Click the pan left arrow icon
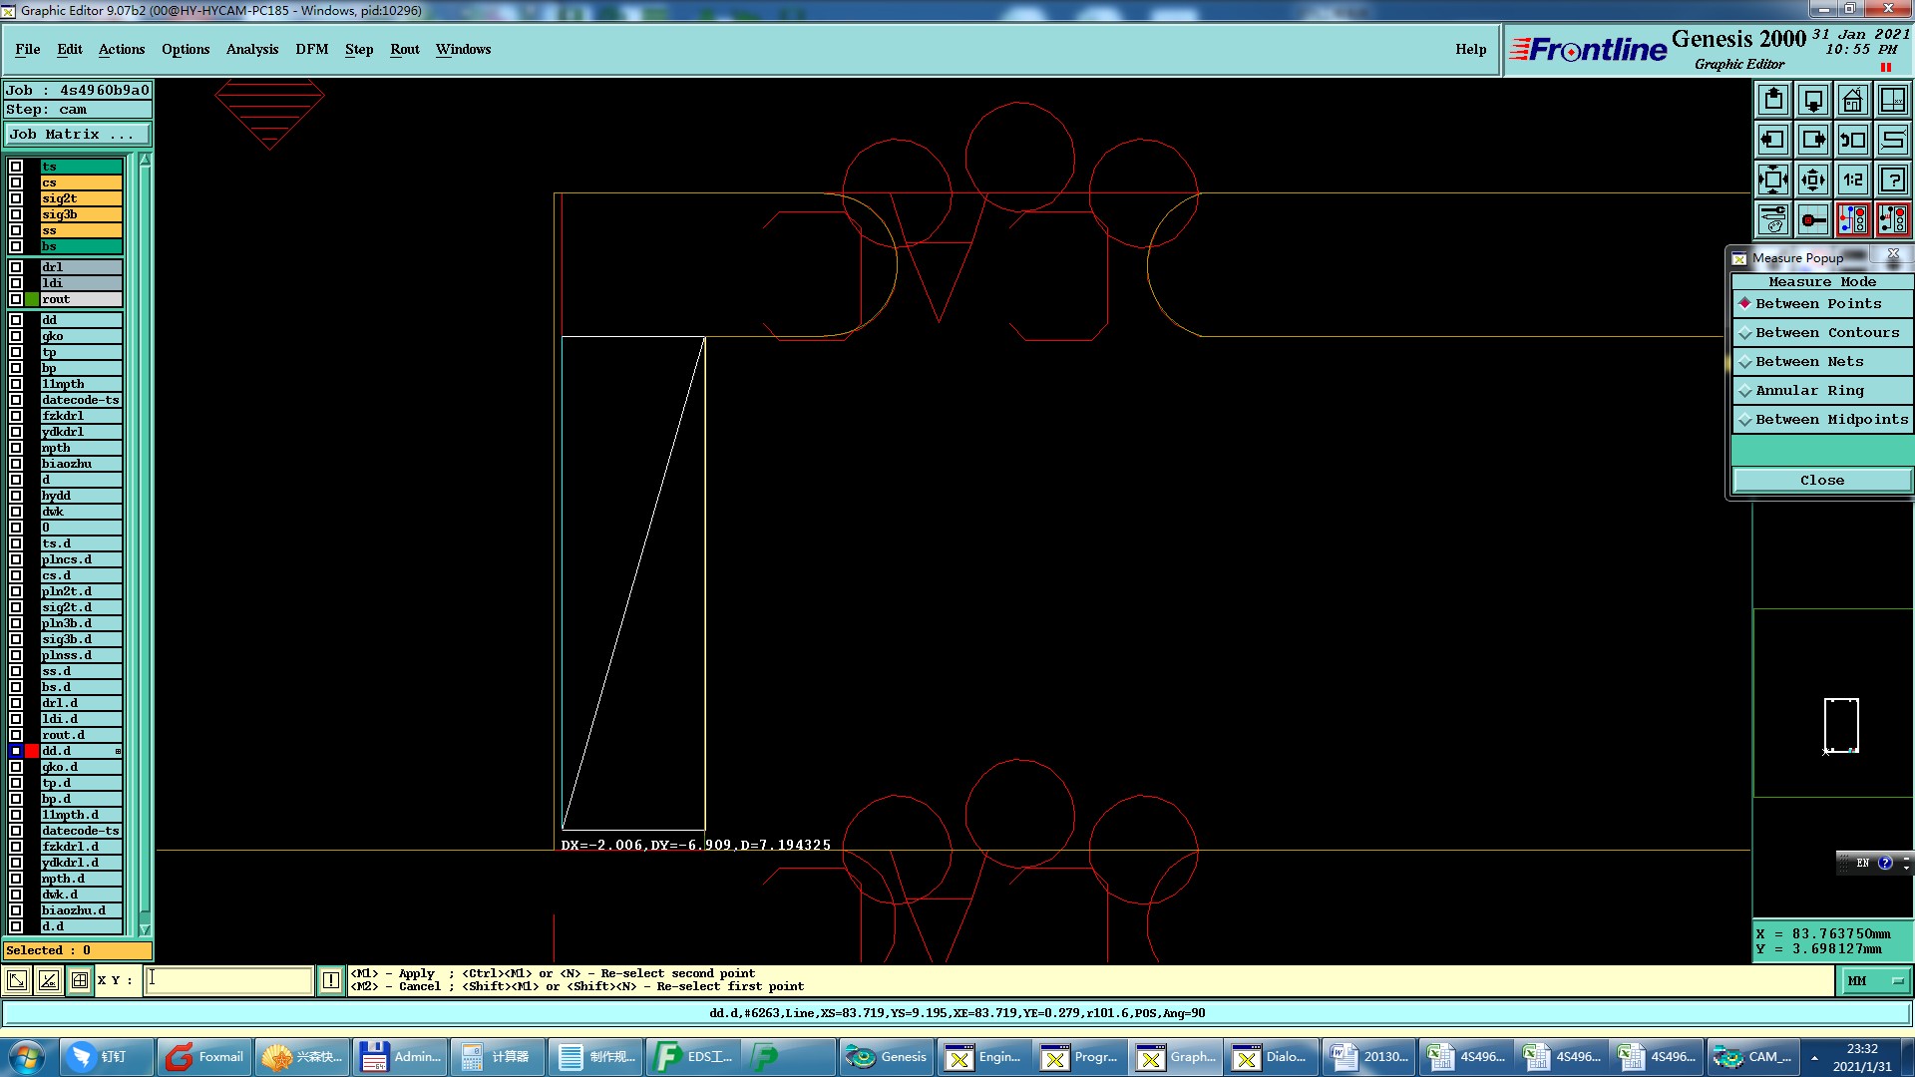 click(x=1772, y=140)
